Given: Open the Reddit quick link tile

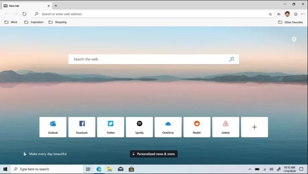Looking at the screenshot, I should point(197,127).
